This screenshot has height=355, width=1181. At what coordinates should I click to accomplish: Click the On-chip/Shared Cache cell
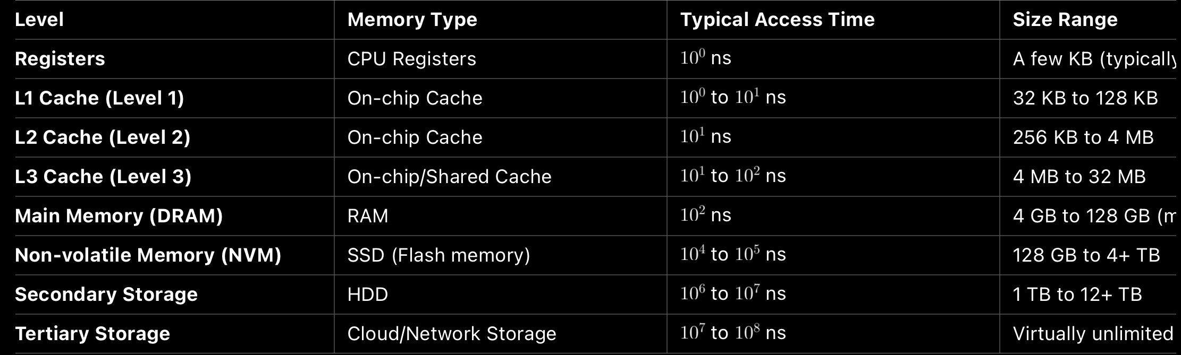449,177
